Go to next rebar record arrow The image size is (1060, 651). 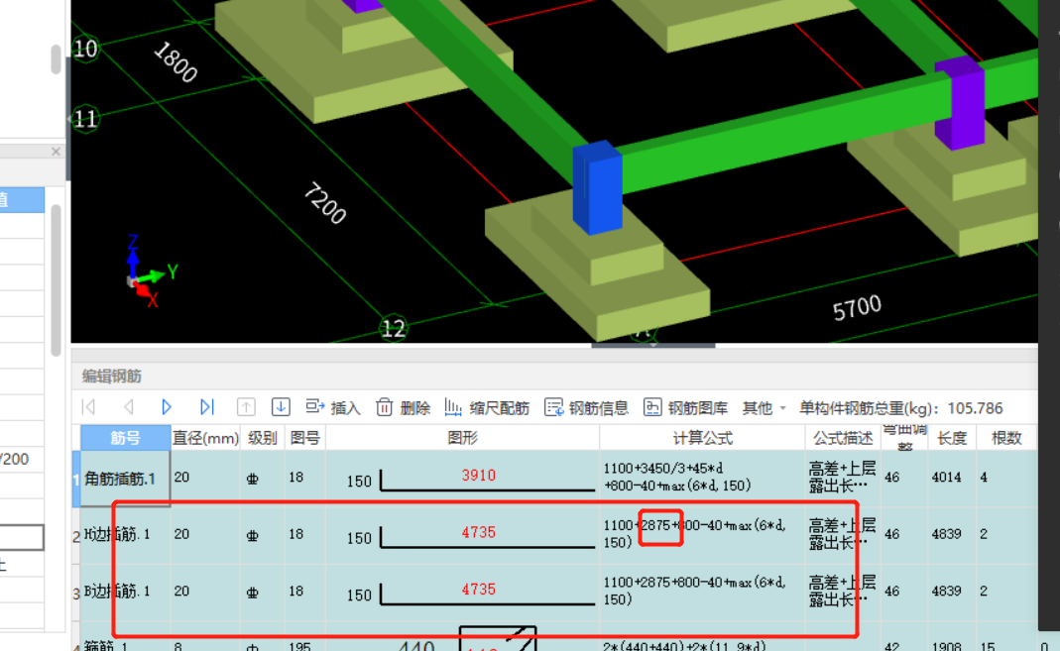167,407
